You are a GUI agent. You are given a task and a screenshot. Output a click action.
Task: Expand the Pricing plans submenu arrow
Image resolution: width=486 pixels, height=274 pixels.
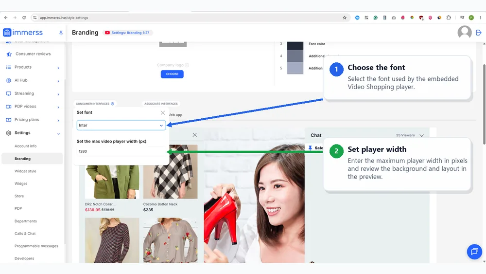[58, 120]
